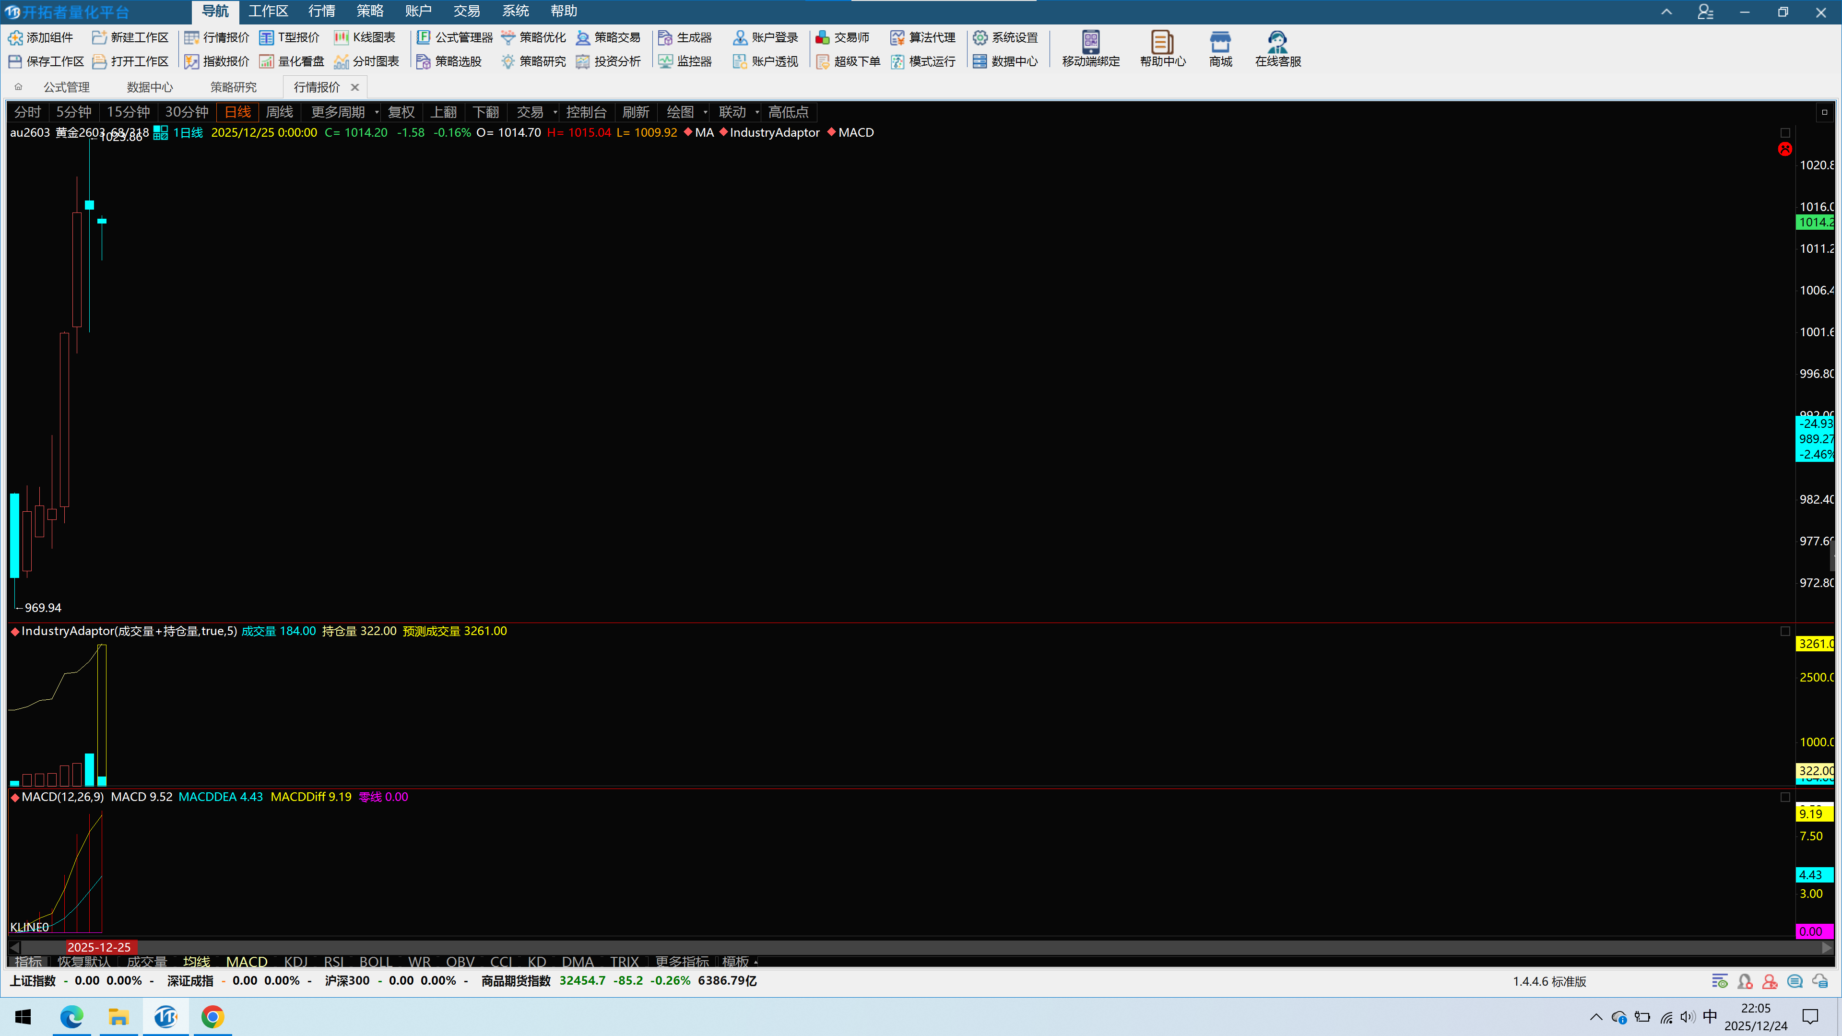Contact 在线客服 online support
This screenshot has height=1036, width=1842.
click(1278, 48)
